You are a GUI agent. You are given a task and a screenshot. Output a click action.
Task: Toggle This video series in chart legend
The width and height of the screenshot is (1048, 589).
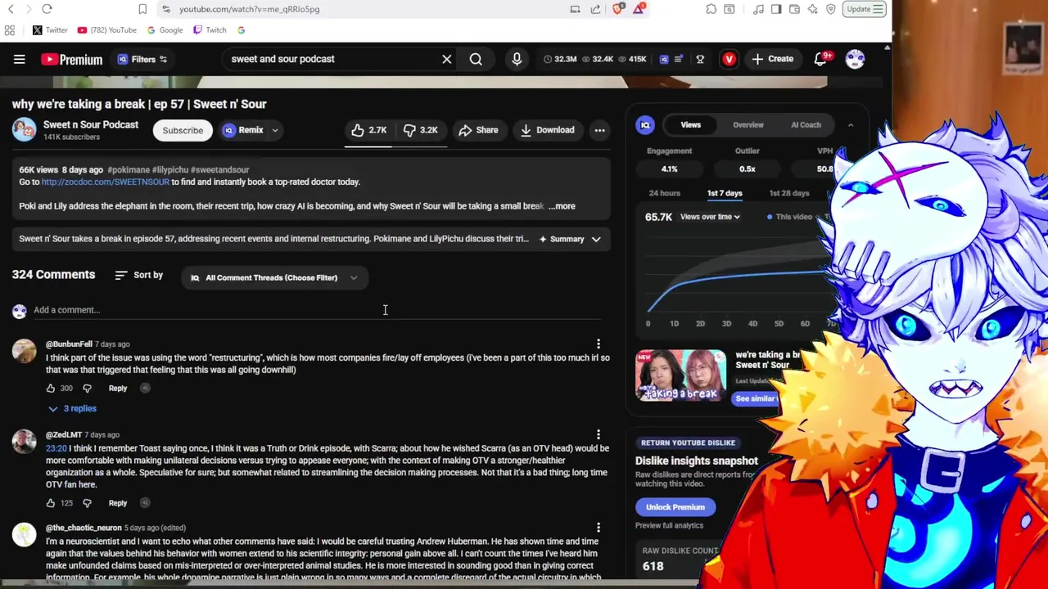(x=790, y=217)
